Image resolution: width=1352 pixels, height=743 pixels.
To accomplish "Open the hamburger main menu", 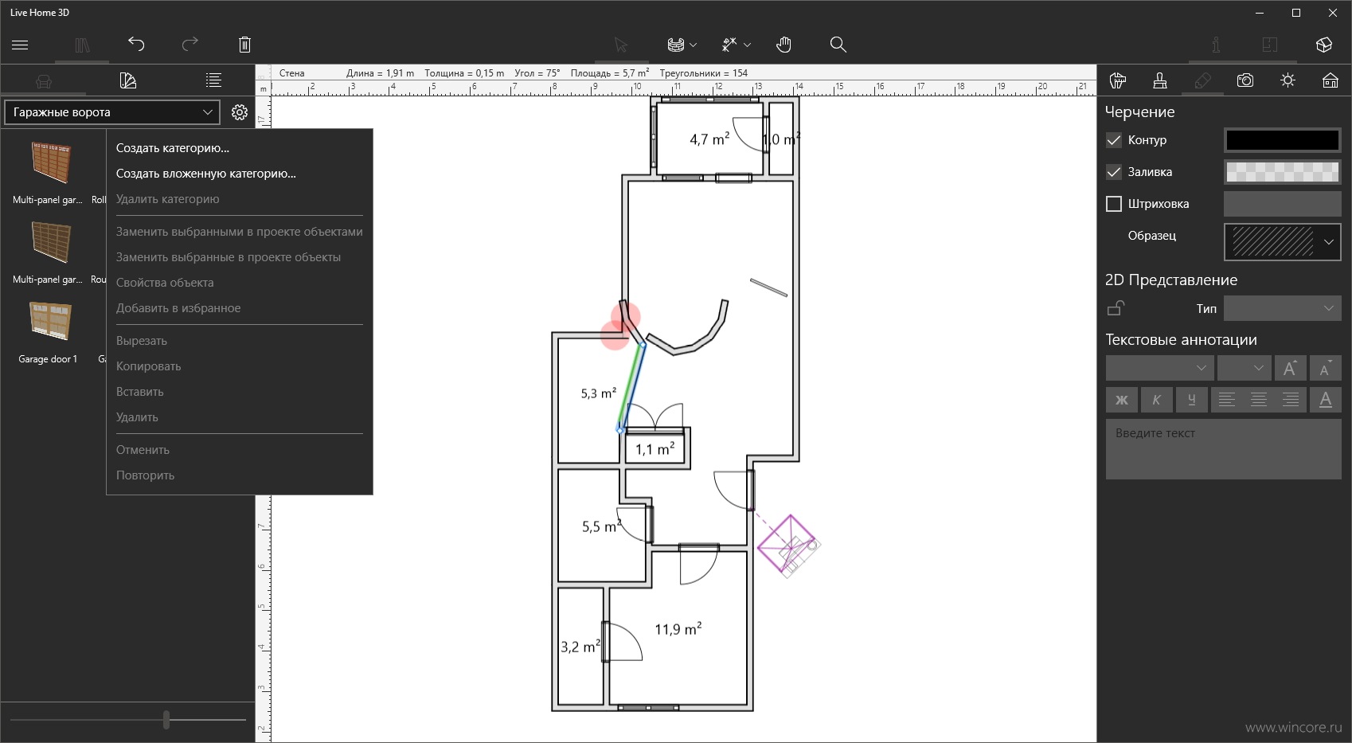I will pyautogui.click(x=20, y=45).
